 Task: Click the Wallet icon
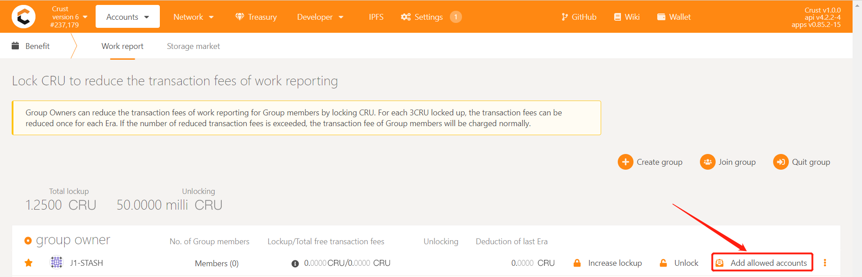point(661,17)
